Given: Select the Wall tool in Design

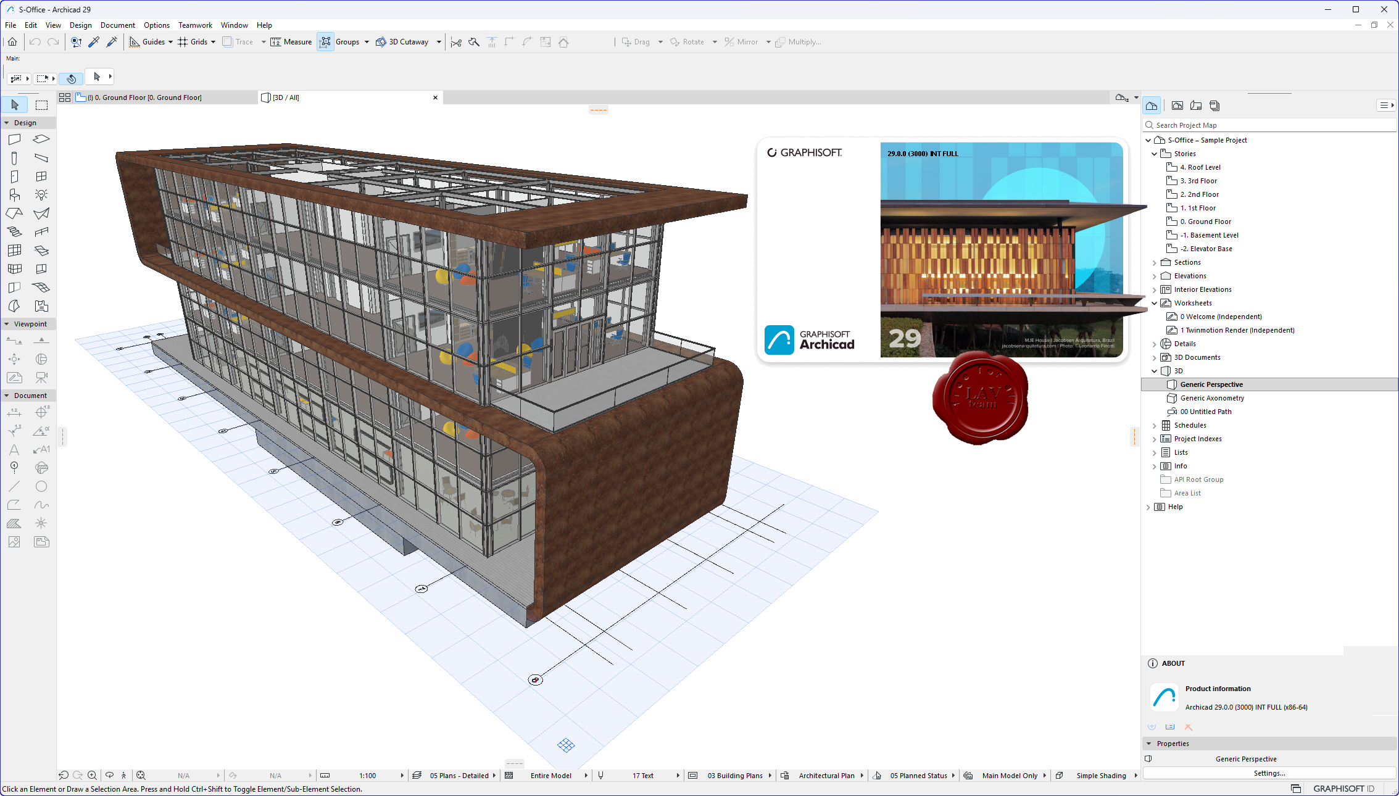Looking at the screenshot, I should click(x=14, y=139).
